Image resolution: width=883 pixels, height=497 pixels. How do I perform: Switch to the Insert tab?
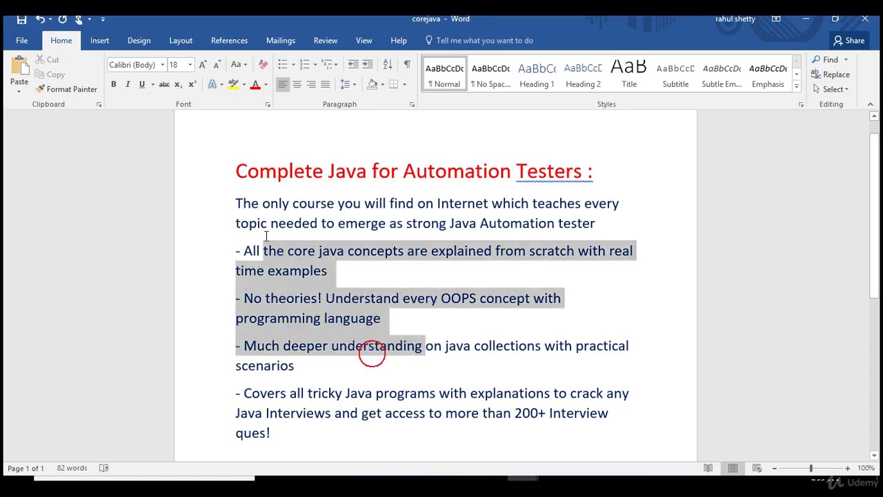pos(99,41)
